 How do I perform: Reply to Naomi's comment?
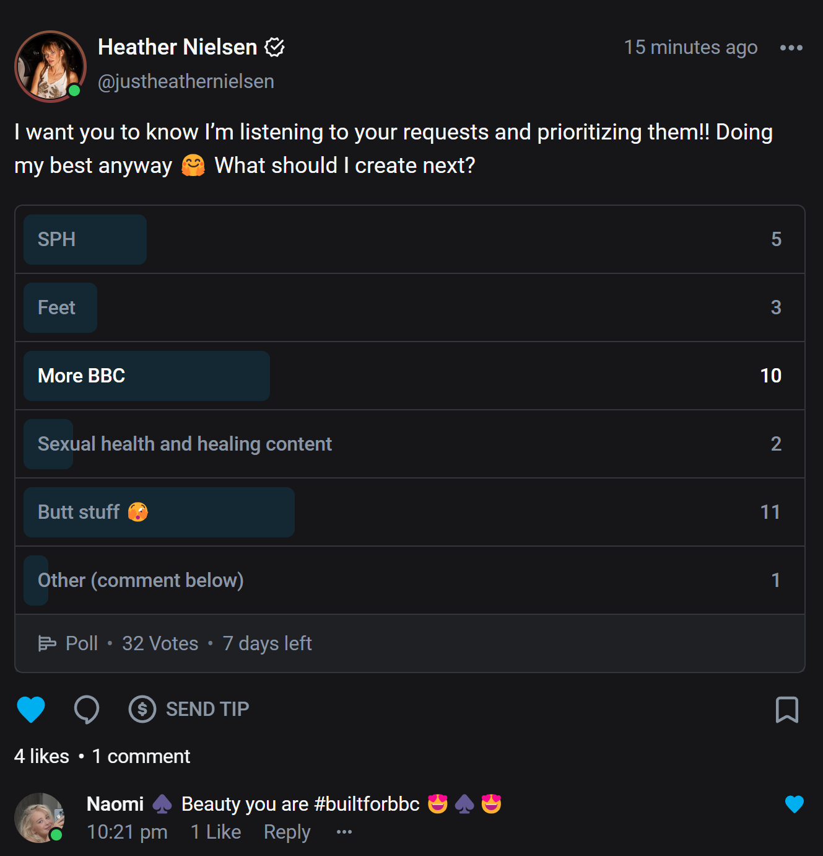[287, 832]
